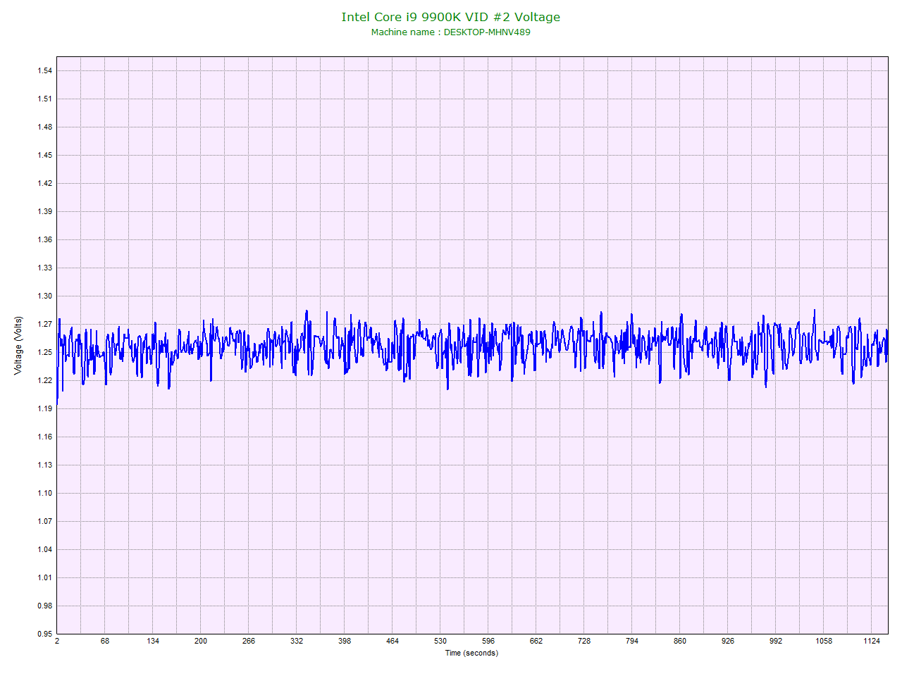Screen dimensions: 902x676
Task: Select the 1.10 voltage axis label
Action: (44, 493)
